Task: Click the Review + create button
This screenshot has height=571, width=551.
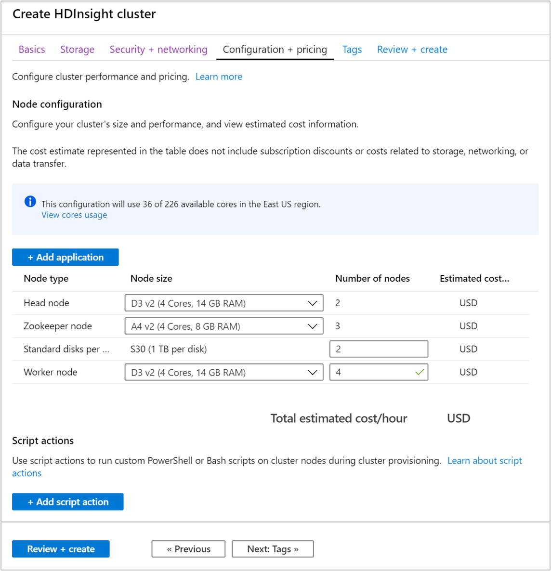Action: coord(61,548)
